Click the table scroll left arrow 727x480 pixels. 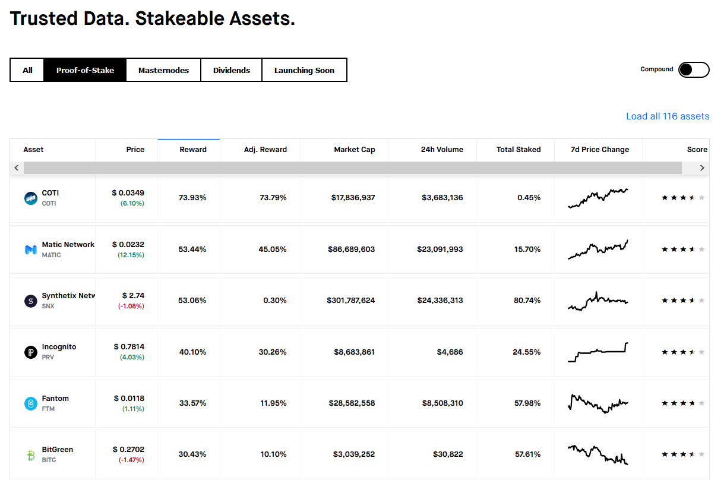(x=17, y=168)
